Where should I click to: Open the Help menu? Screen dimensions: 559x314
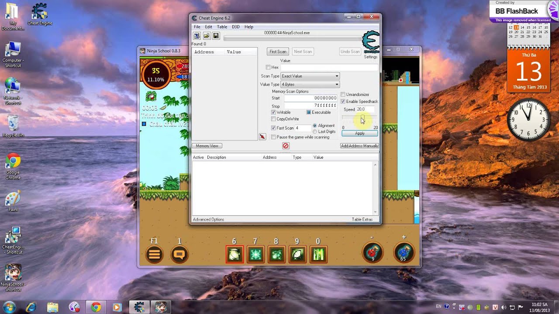click(x=249, y=27)
